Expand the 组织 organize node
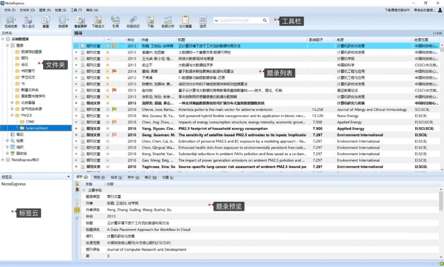444x267 pixels. [x=8, y=147]
